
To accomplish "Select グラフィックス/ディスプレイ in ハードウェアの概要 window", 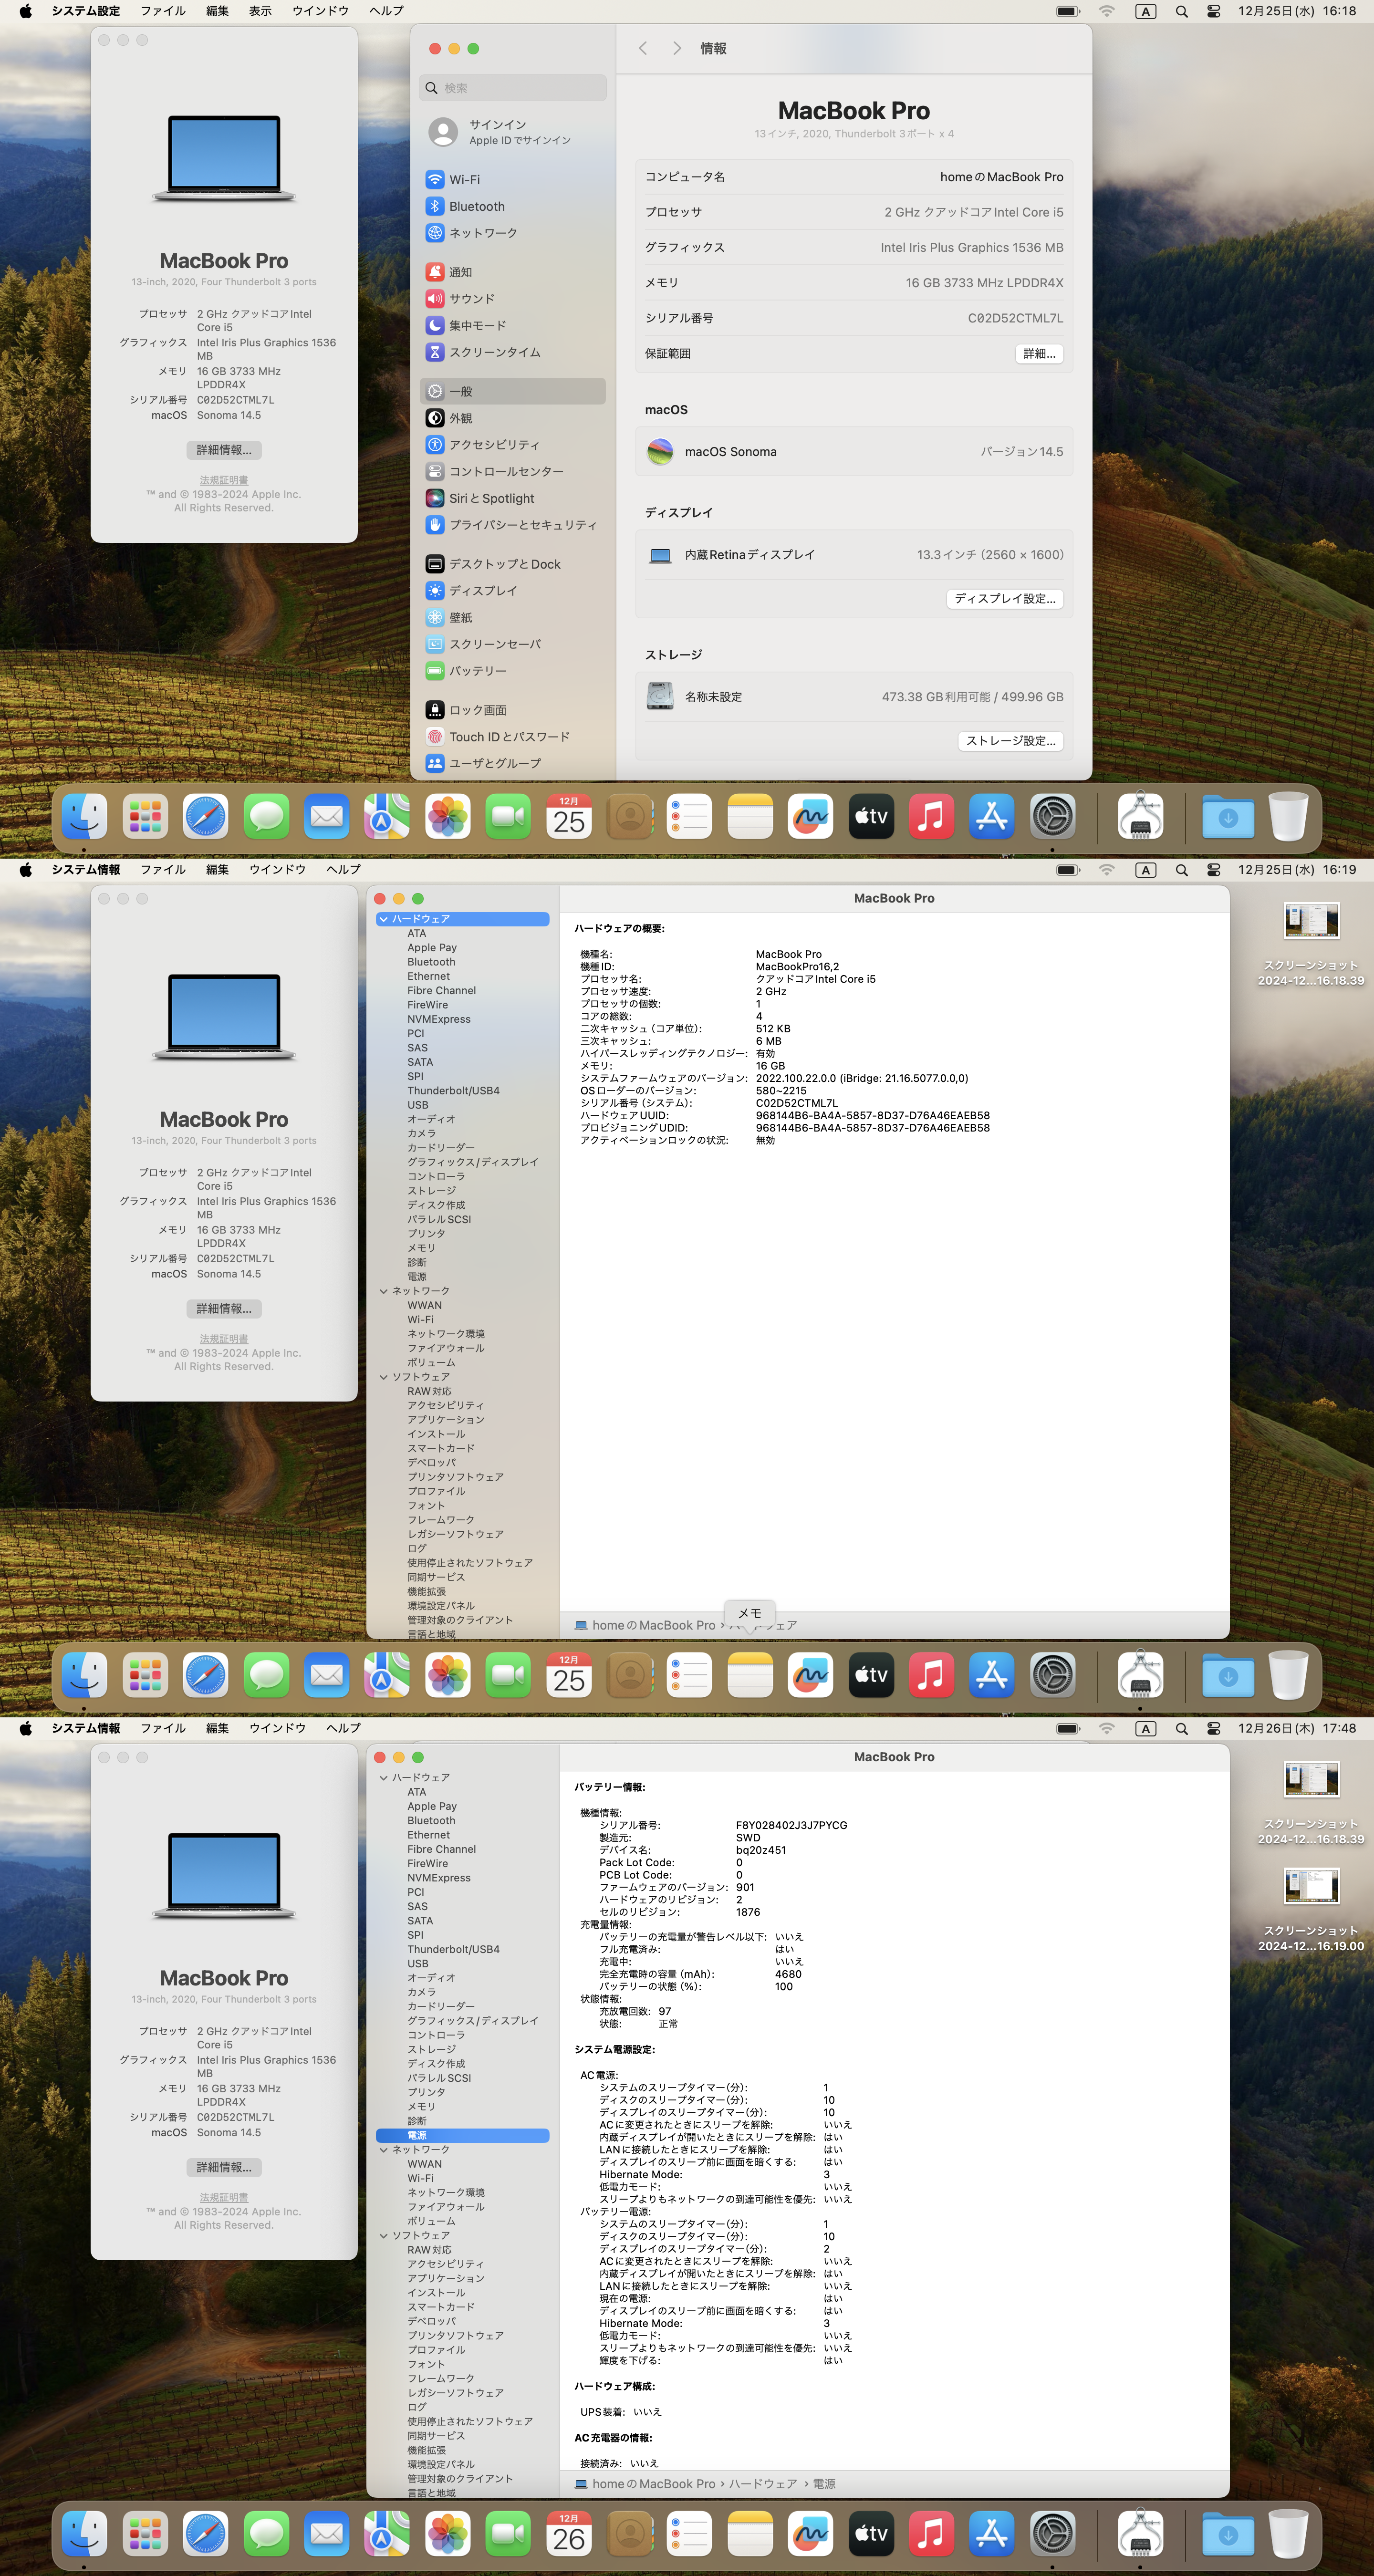I will 472,1162.
